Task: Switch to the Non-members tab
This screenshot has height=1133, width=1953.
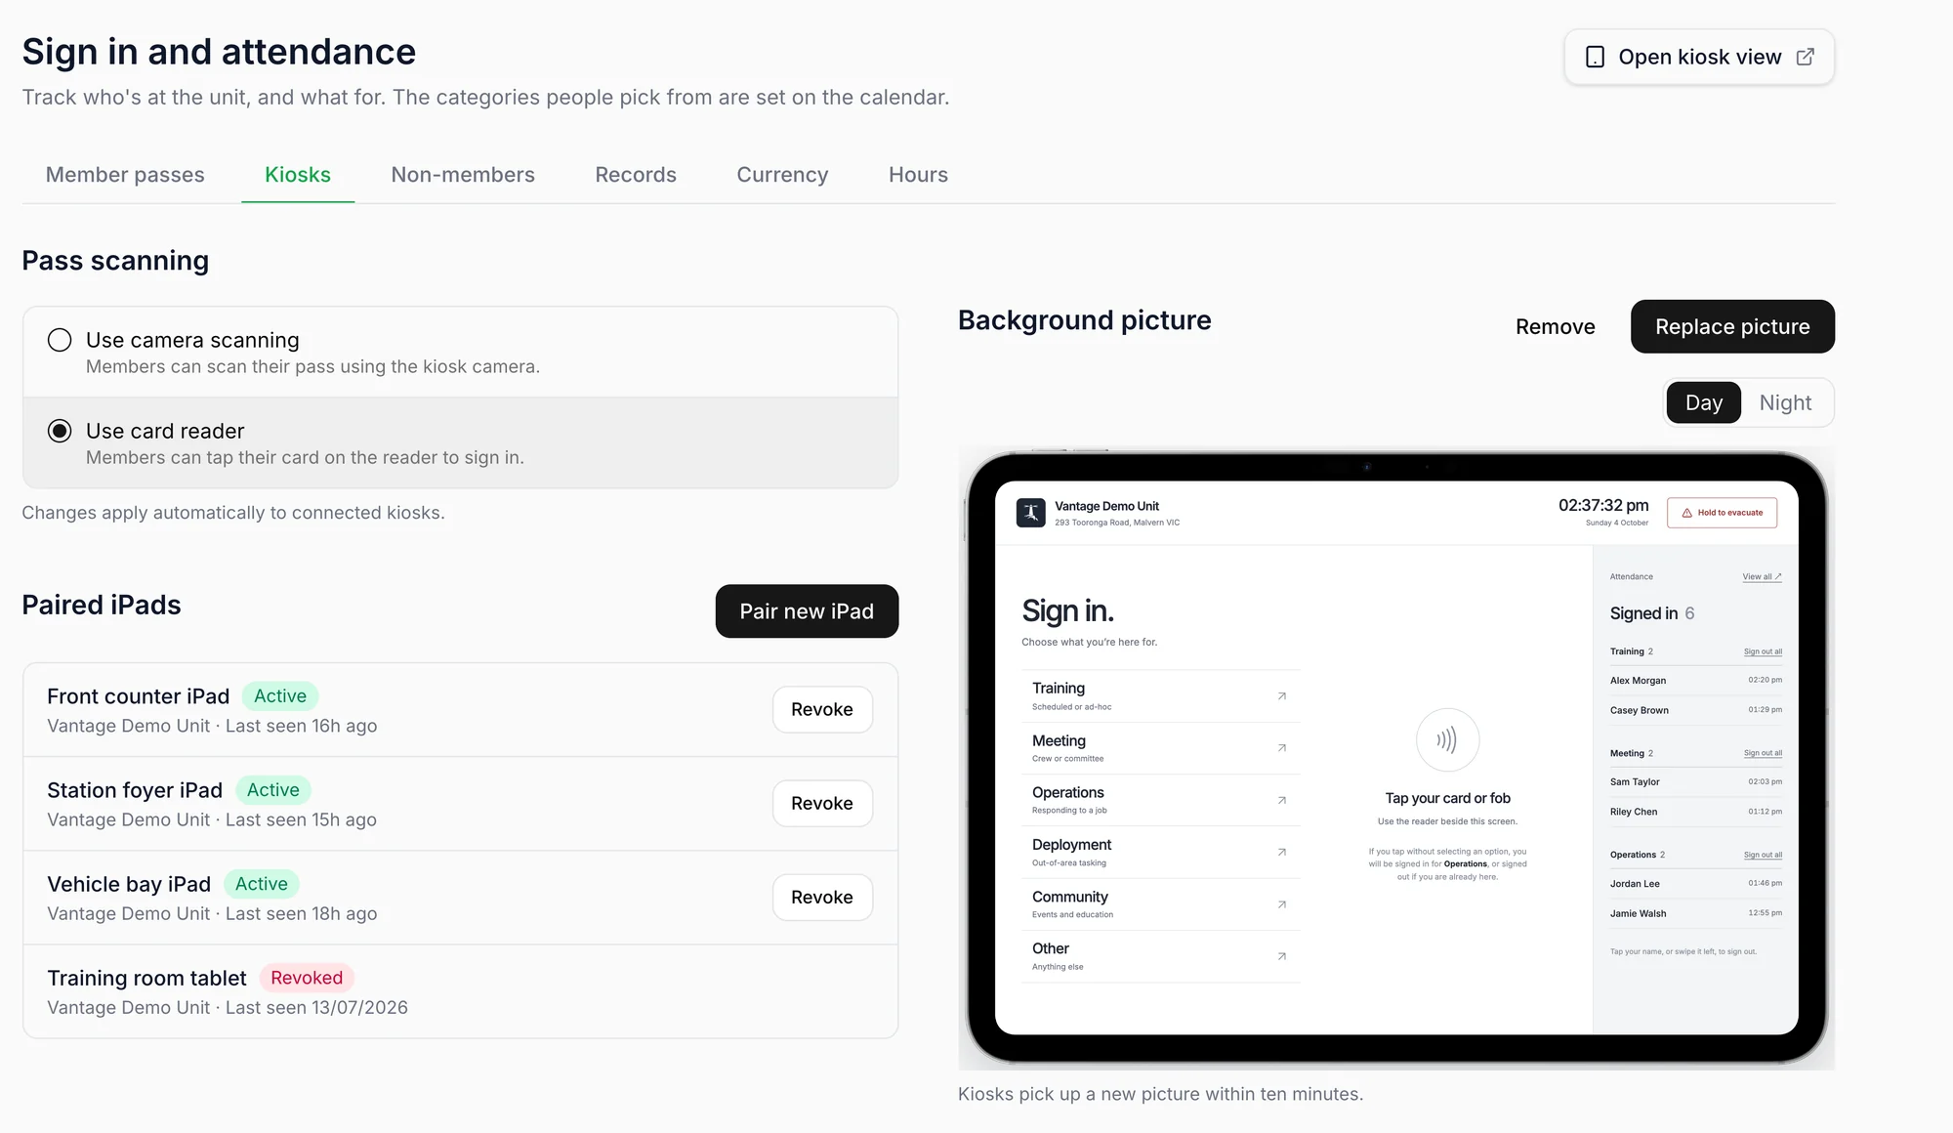Action: click(463, 175)
